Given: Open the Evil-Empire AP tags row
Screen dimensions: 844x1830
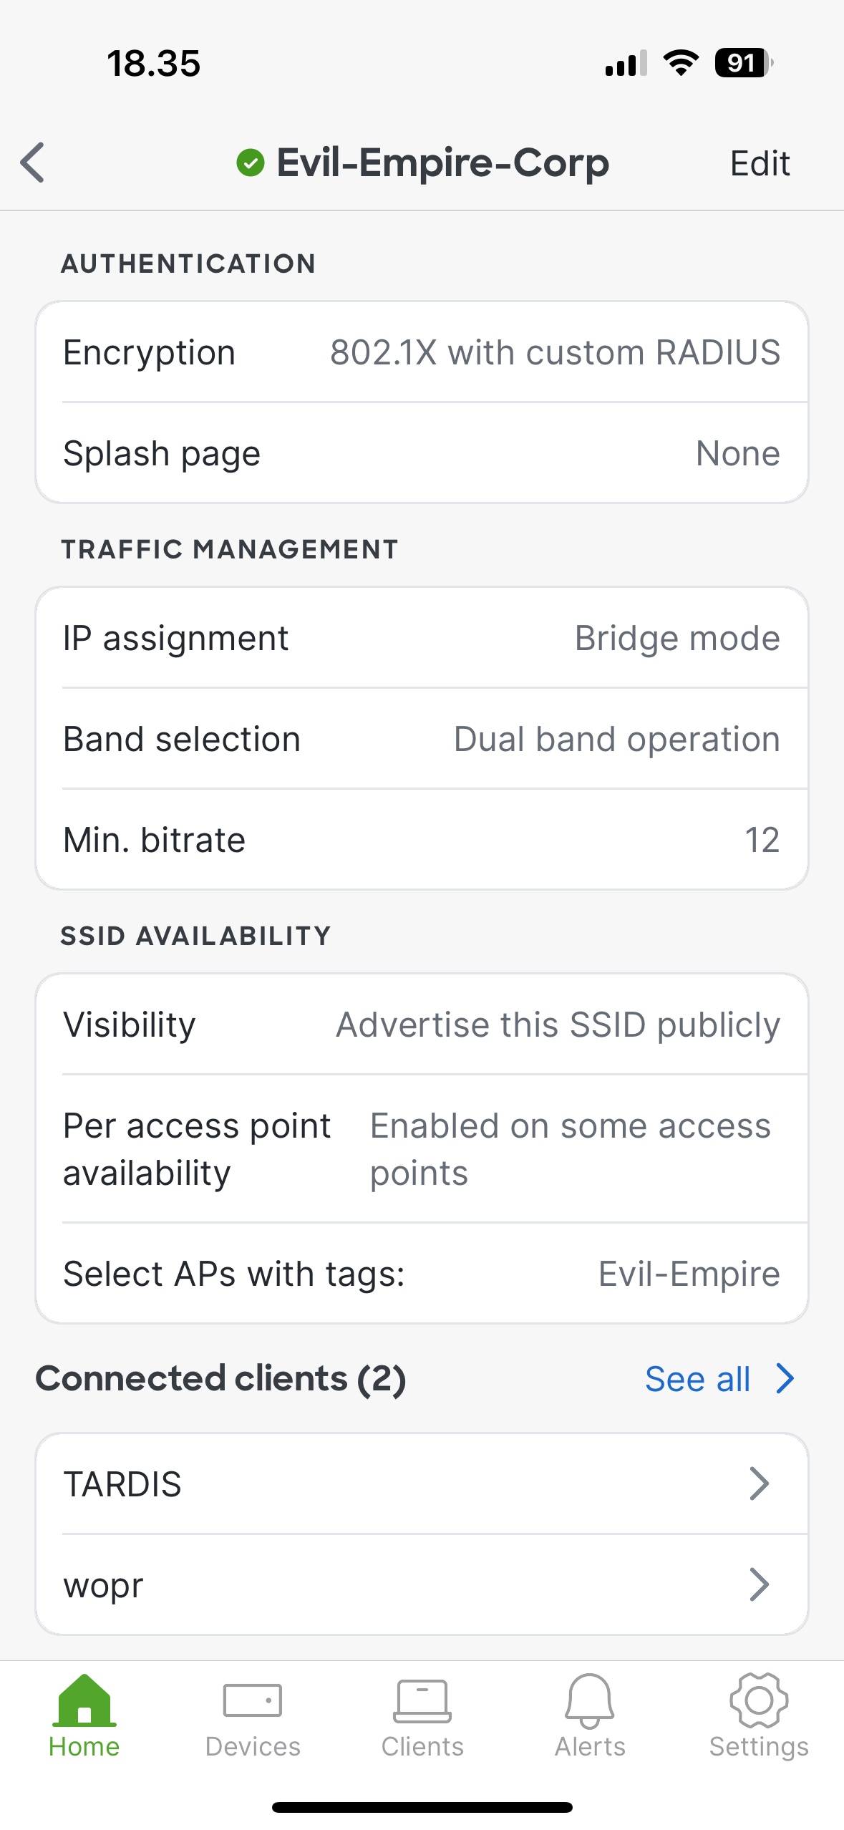Looking at the screenshot, I should point(422,1273).
